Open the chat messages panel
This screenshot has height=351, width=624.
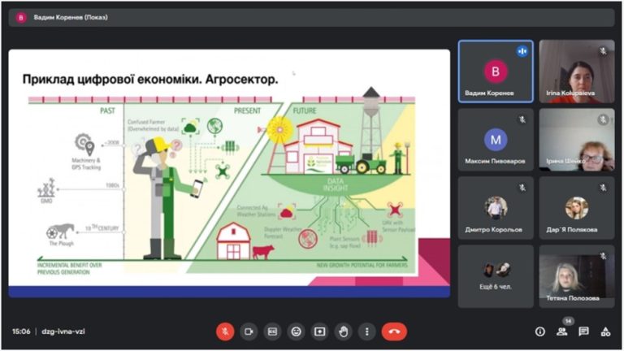tap(584, 331)
